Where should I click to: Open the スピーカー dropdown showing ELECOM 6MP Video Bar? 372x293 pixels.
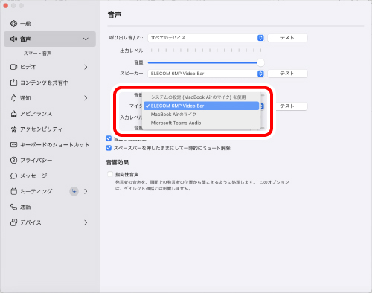click(x=206, y=74)
